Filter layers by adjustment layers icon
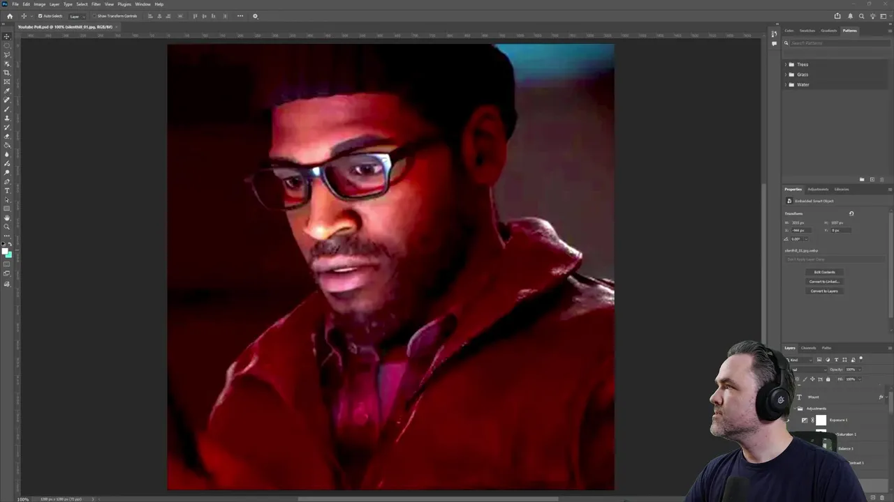The height and width of the screenshot is (502, 894). click(x=828, y=360)
